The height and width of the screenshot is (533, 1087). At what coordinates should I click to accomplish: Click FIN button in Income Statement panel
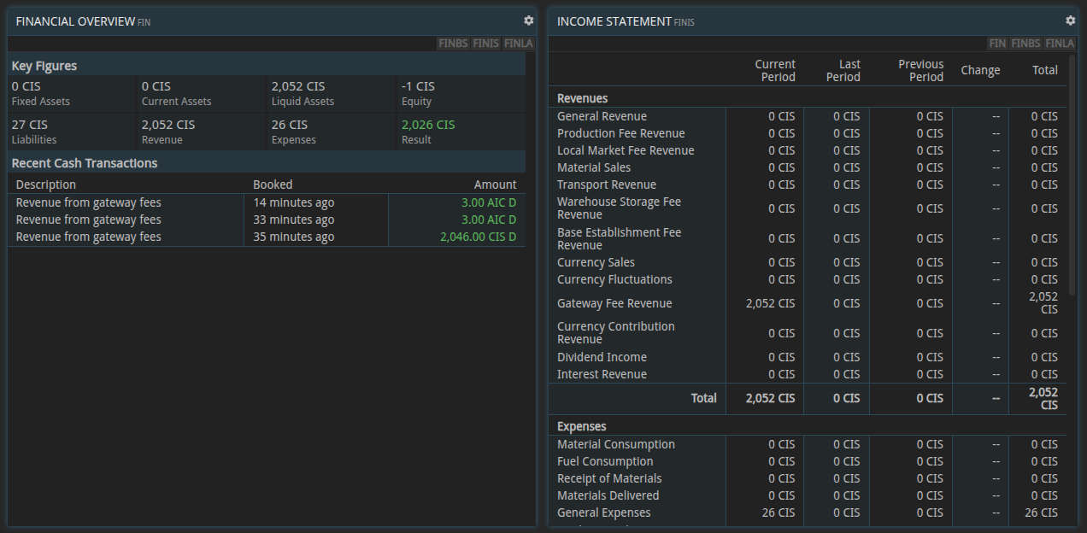tap(997, 44)
